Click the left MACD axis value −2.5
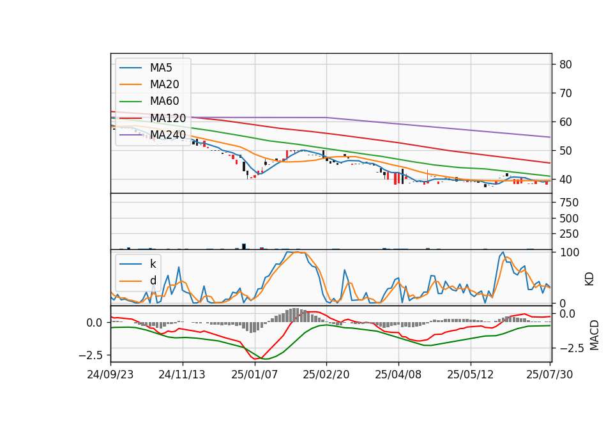Screen dimensions: 613x441 click(x=90, y=355)
